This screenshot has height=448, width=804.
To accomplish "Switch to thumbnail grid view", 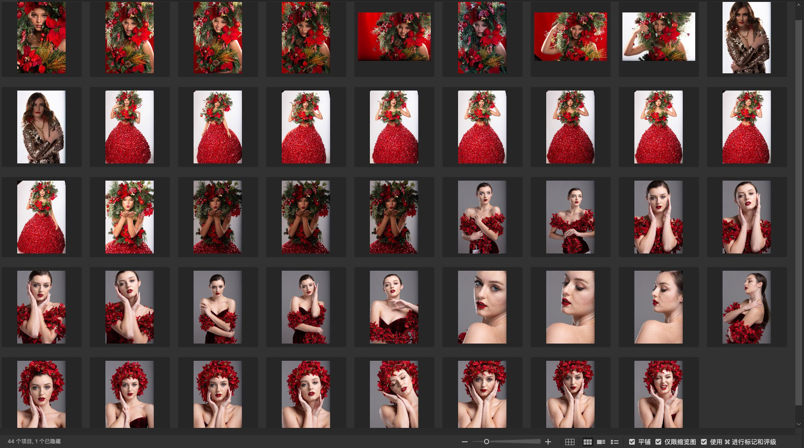I will [587, 442].
